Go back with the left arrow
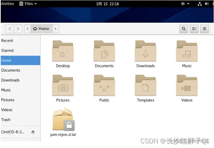The width and height of the screenshot is (214, 148). tap(10, 29)
